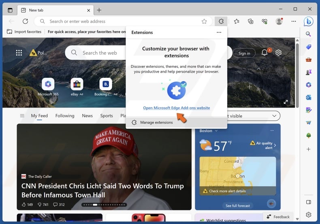The height and width of the screenshot is (224, 320).
Task: Switch to the My Feed tab
Action: 39,116
